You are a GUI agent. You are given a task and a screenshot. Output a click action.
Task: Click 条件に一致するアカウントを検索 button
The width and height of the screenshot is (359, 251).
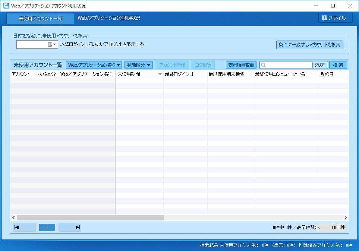coord(309,45)
